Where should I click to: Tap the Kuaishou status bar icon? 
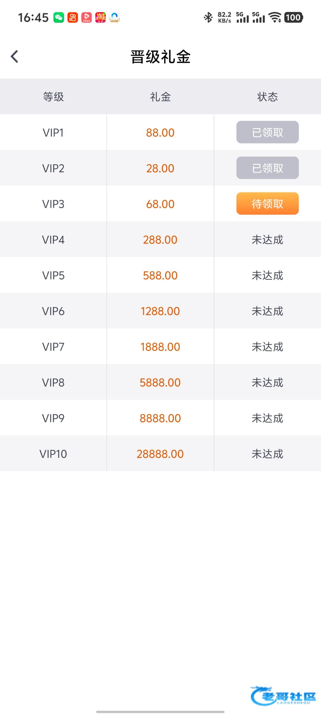point(73,18)
